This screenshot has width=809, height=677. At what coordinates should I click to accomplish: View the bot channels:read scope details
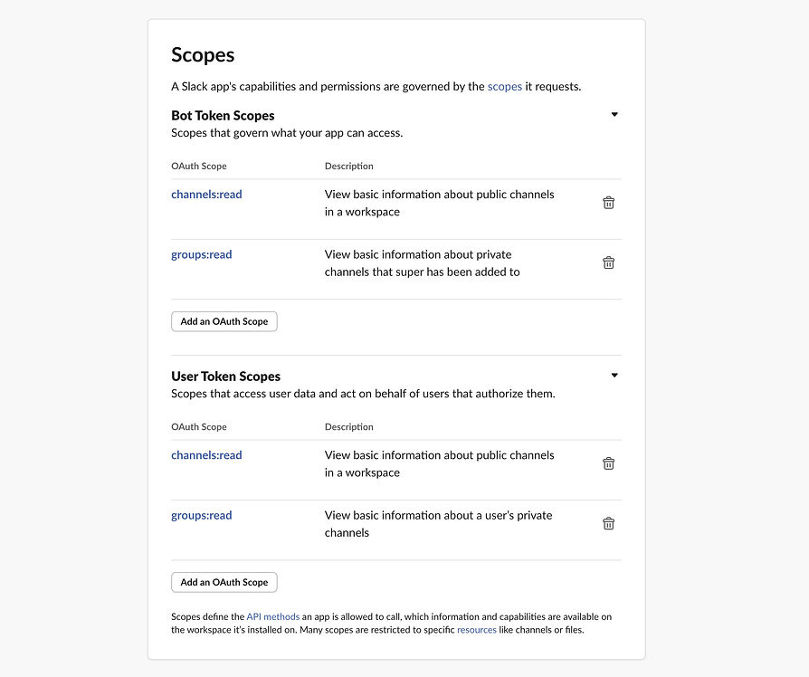206,194
